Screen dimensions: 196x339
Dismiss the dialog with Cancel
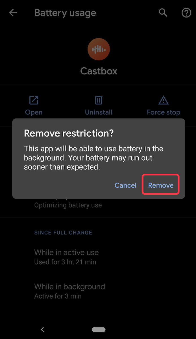tap(125, 185)
